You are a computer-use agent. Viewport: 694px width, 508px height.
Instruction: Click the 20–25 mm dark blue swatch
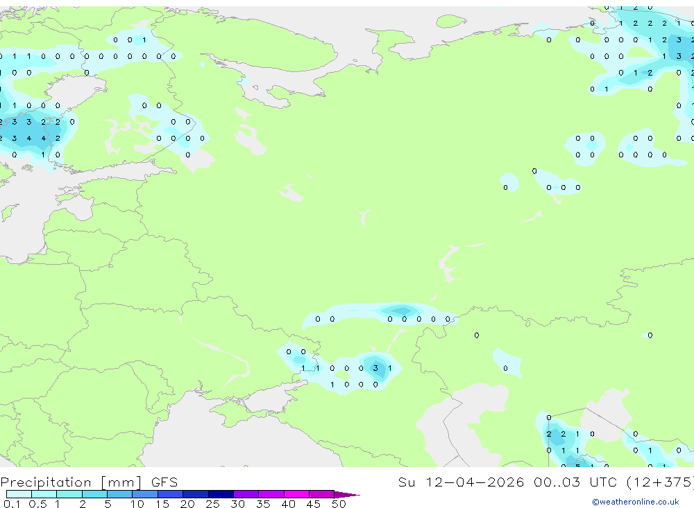(x=195, y=494)
